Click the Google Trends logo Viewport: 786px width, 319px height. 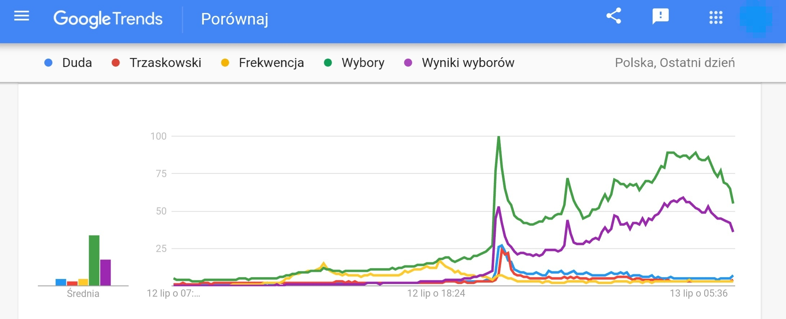pos(108,19)
